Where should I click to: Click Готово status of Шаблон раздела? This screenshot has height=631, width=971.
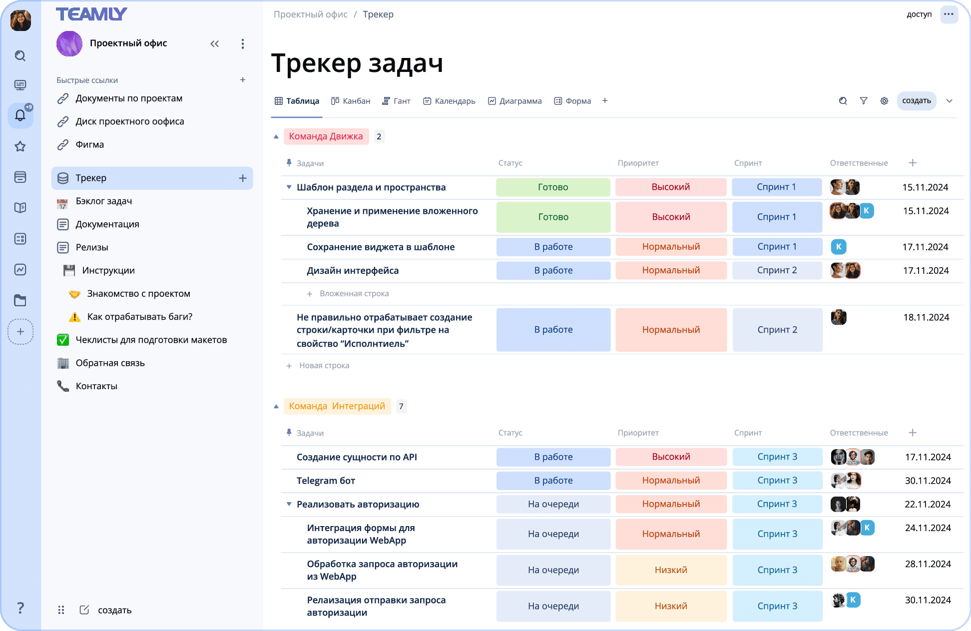pos(553,187)
